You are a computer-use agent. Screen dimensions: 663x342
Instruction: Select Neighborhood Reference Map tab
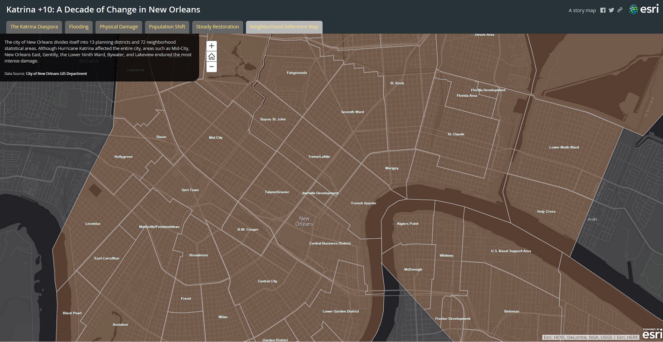(284, 27)
